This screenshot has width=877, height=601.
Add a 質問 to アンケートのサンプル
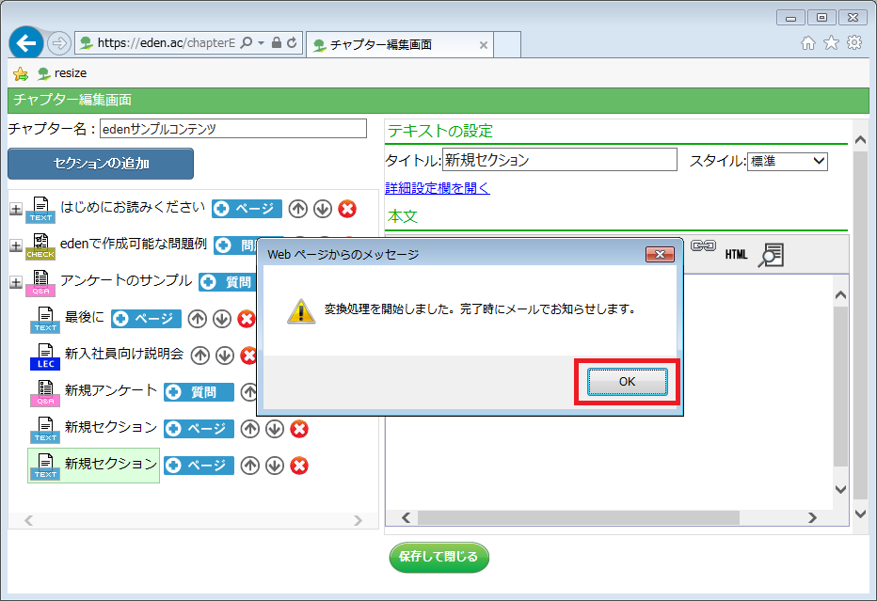coord(229,282)
